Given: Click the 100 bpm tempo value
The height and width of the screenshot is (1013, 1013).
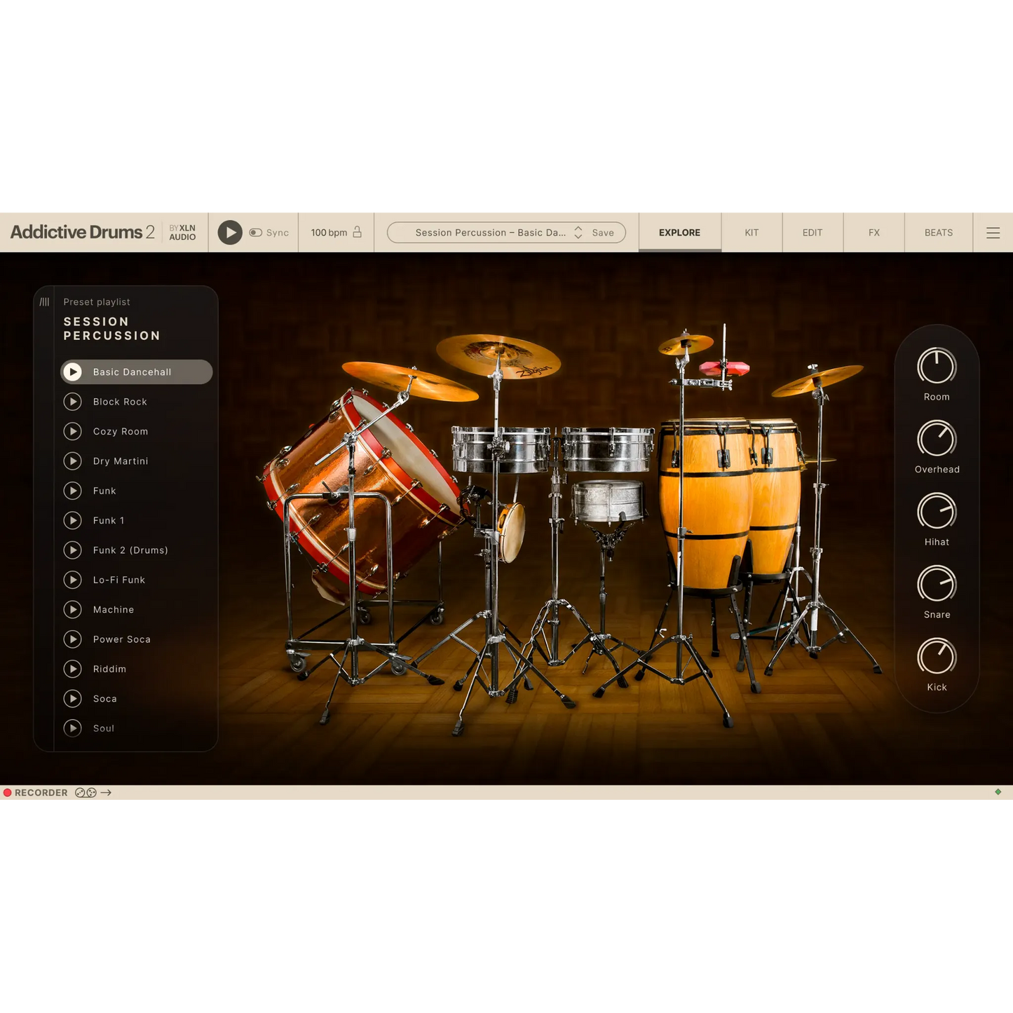Looking at the screenshot, I should 329,233.
